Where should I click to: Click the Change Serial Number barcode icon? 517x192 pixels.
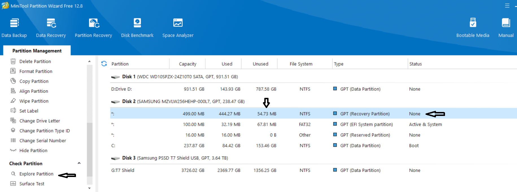pos(13,140)
